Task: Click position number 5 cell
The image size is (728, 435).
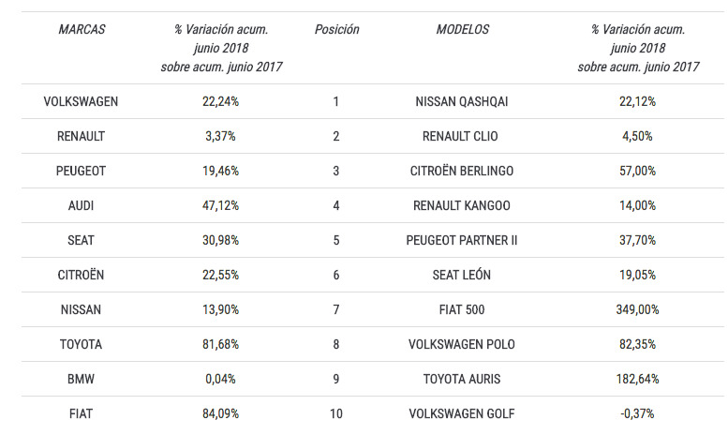Action: click(x=336, y=240)
